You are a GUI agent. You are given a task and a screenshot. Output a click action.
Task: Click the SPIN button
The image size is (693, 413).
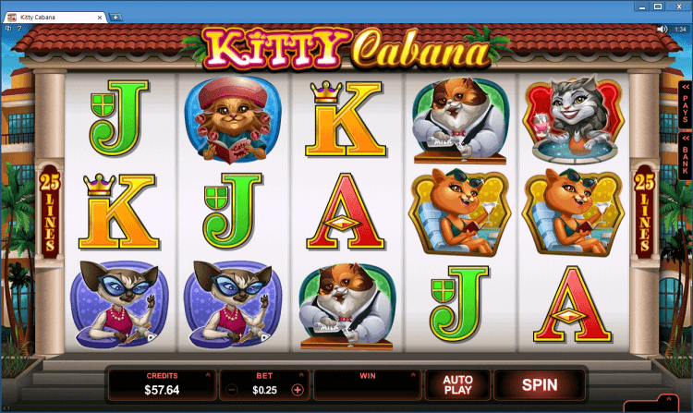540,384
